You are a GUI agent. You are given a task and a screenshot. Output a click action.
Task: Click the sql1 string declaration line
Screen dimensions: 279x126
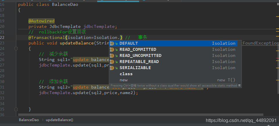pyautogui.click(x=74, y=60)
